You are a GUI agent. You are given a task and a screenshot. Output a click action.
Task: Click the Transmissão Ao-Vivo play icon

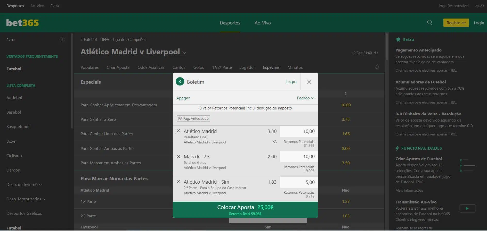tap(467, 208)
